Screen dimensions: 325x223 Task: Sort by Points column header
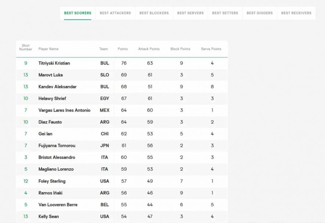point(123,49)
